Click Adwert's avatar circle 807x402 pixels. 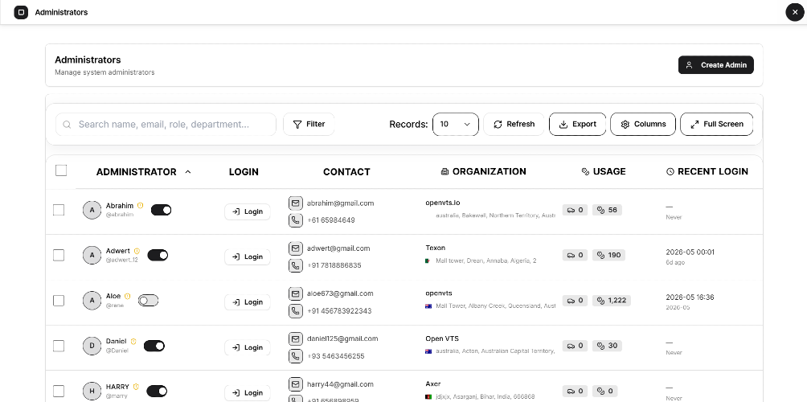(x=92, y=256)
